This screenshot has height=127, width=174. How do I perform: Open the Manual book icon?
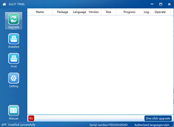tap(13, 113)
